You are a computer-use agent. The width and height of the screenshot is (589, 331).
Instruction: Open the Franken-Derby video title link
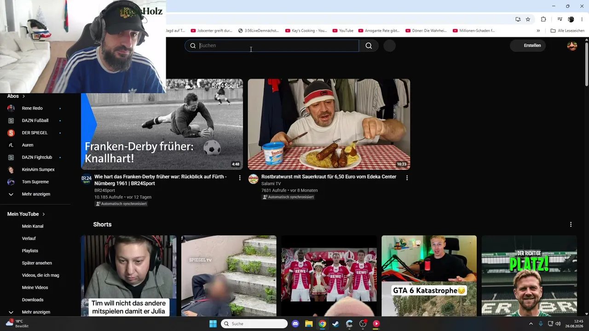161,180
